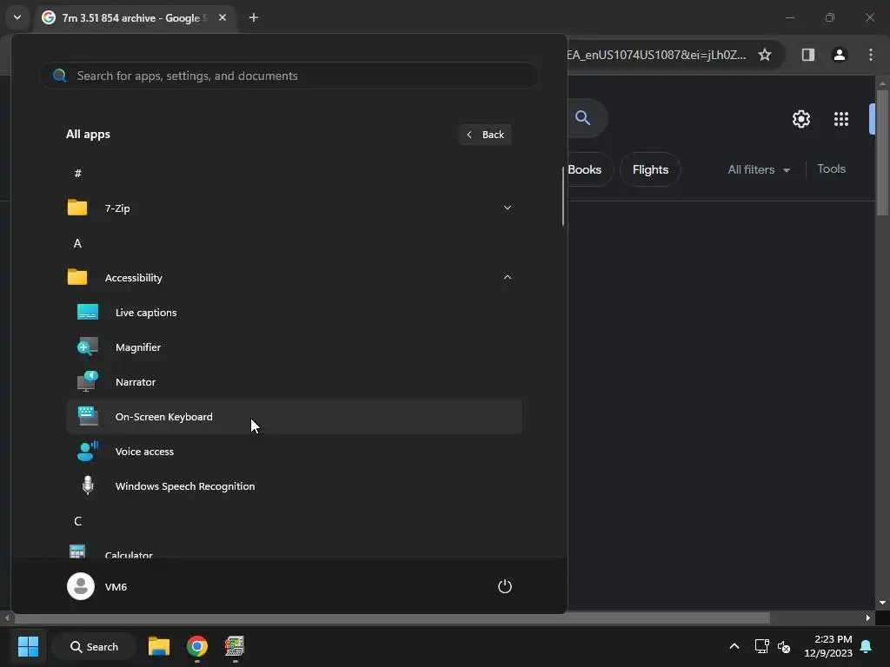Select the Flights search filter

(x=650, y=169)
